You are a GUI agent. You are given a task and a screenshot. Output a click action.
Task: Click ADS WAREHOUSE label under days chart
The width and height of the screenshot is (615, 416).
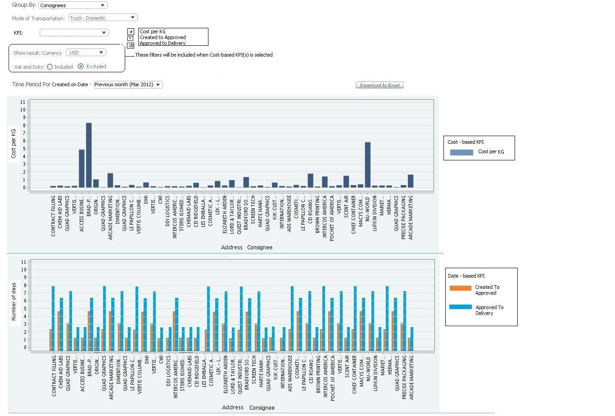pyautogui.click(x=290, y=373)
